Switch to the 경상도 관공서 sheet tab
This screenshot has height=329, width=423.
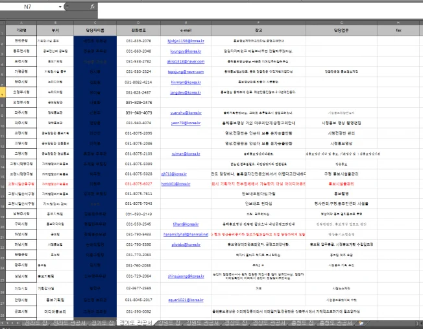269,323
